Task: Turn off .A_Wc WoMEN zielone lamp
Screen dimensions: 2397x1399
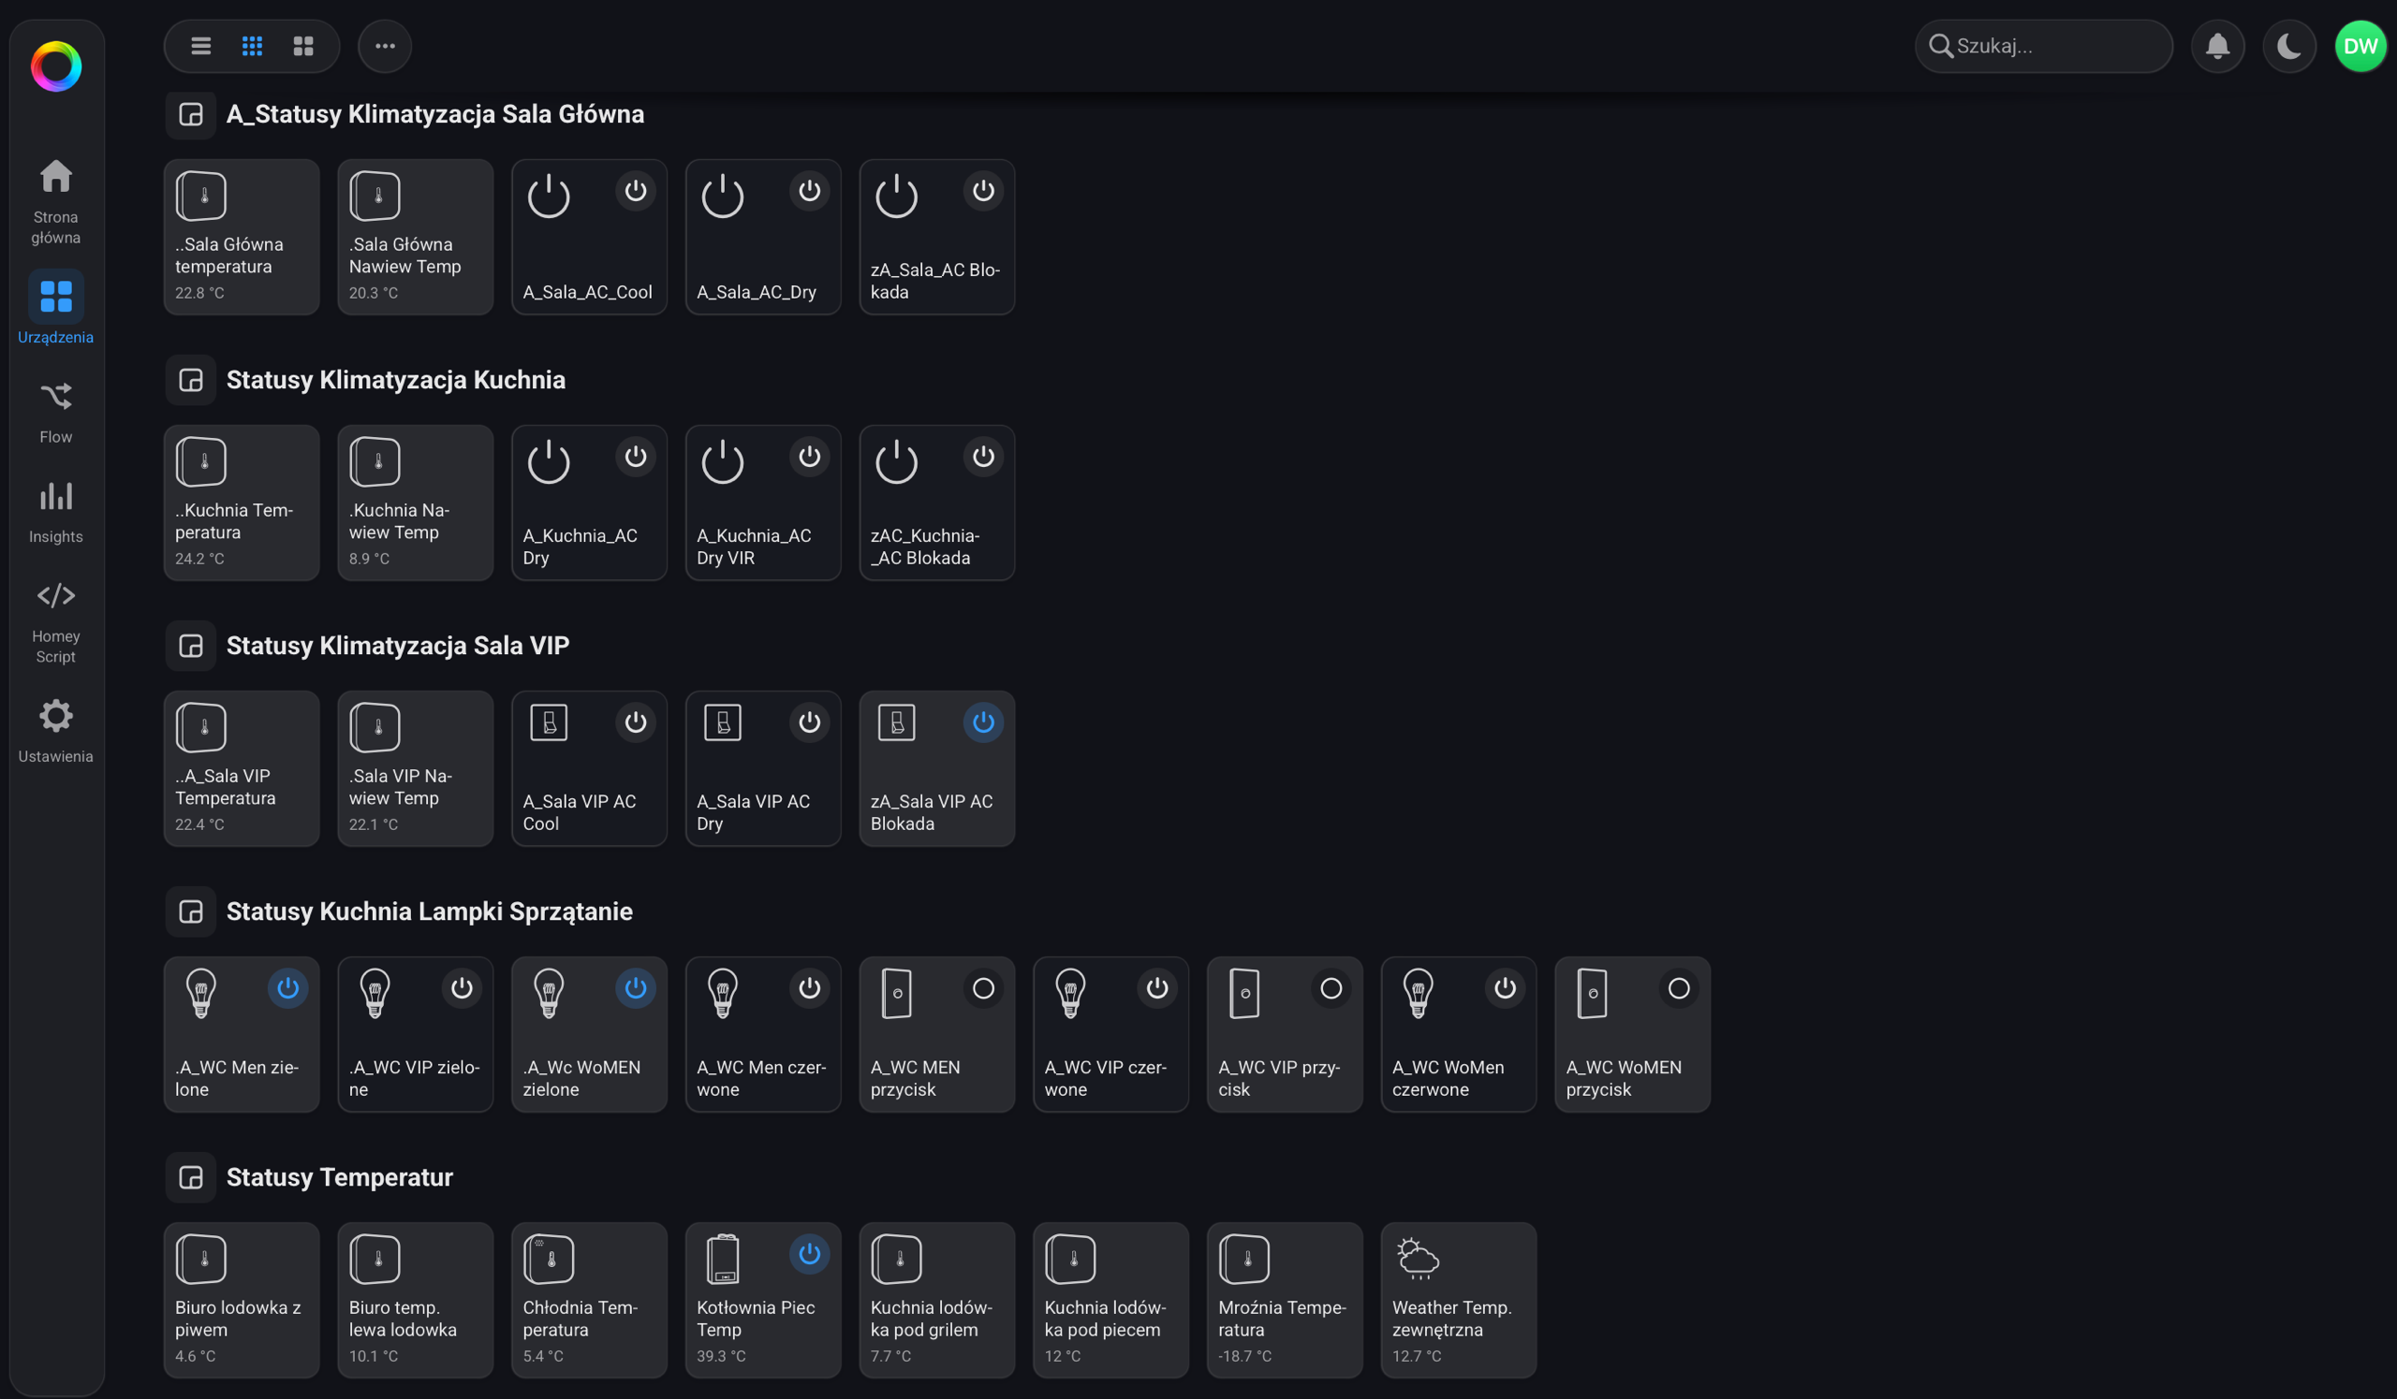Action: coord(636,988)
